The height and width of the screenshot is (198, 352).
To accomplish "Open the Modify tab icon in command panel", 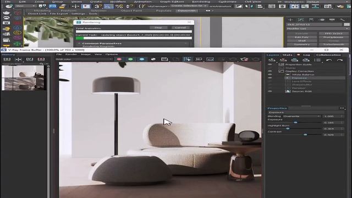I will tap(301, 20).
